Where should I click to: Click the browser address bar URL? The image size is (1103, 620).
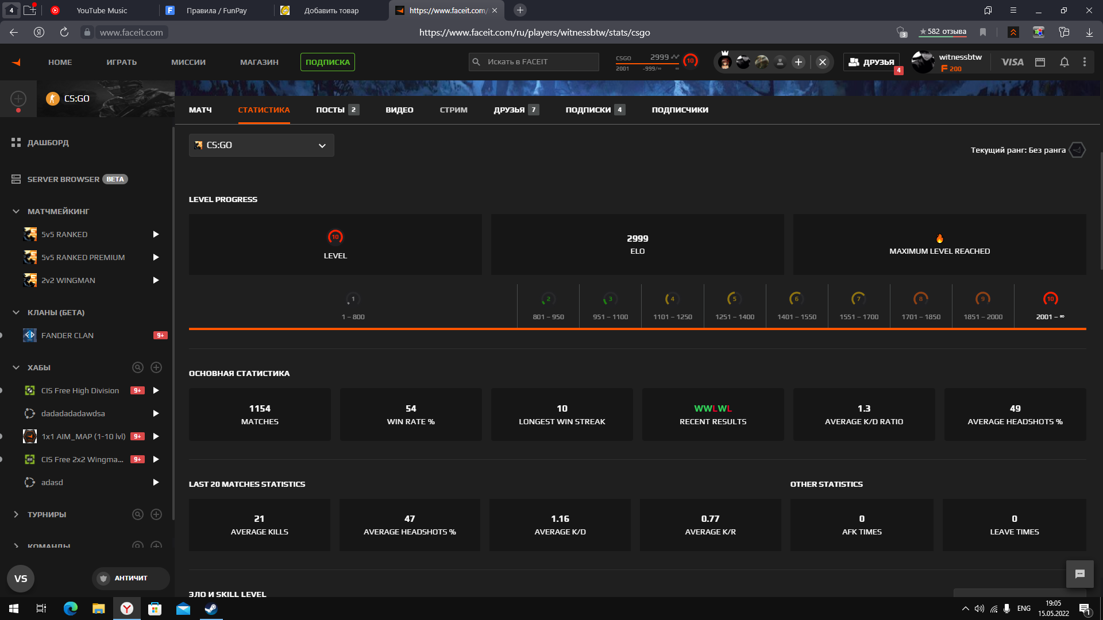[534, 32]
